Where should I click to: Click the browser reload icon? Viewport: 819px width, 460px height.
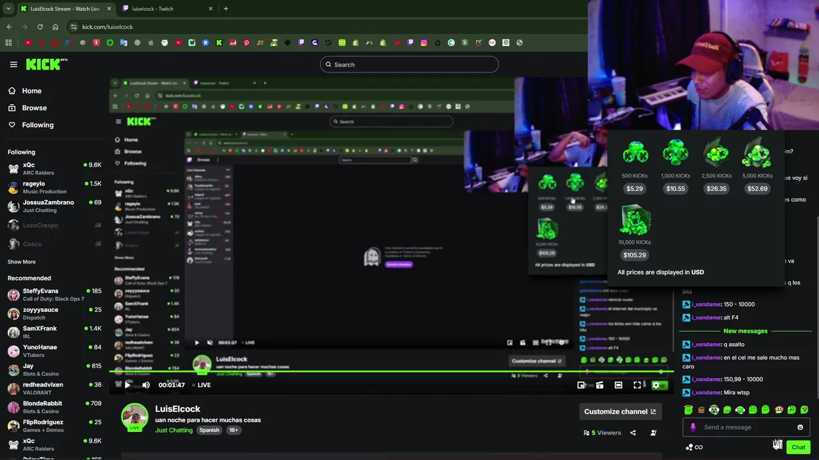[40, 27]
